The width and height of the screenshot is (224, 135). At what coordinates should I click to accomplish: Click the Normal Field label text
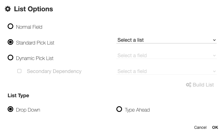(29, 27)
